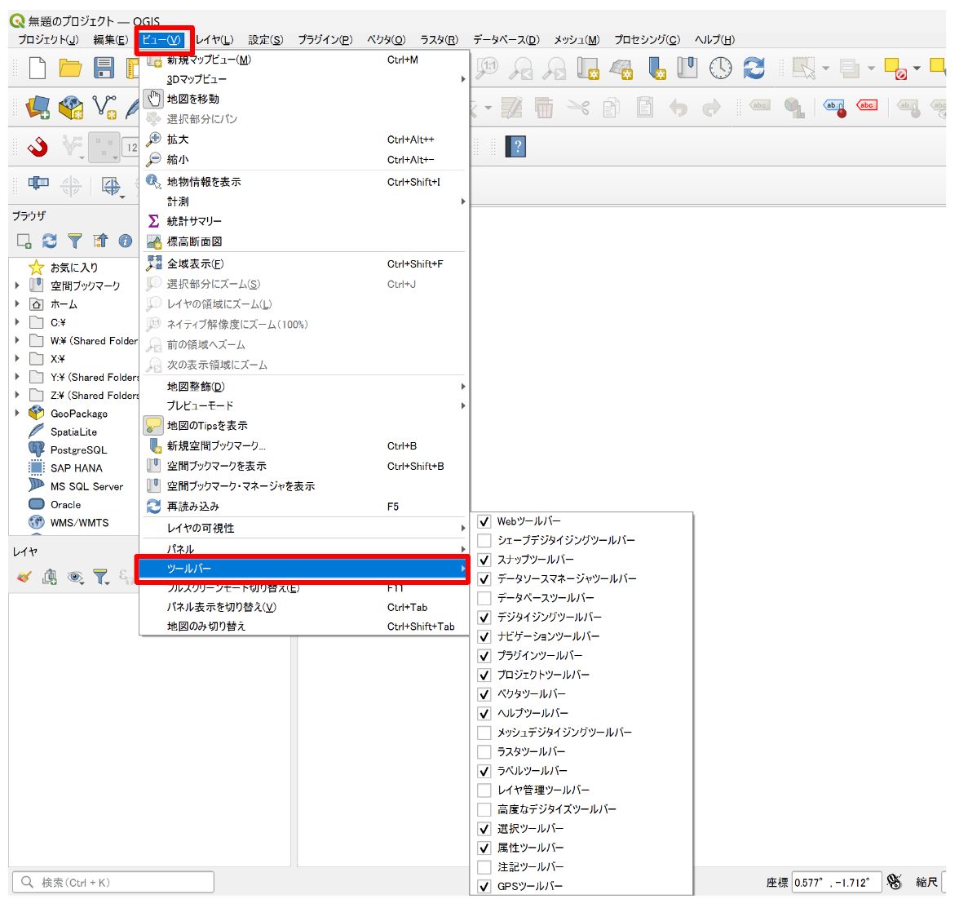
Task: Enable データベースツールバー checkbox
Action: (x=484, y=598)
